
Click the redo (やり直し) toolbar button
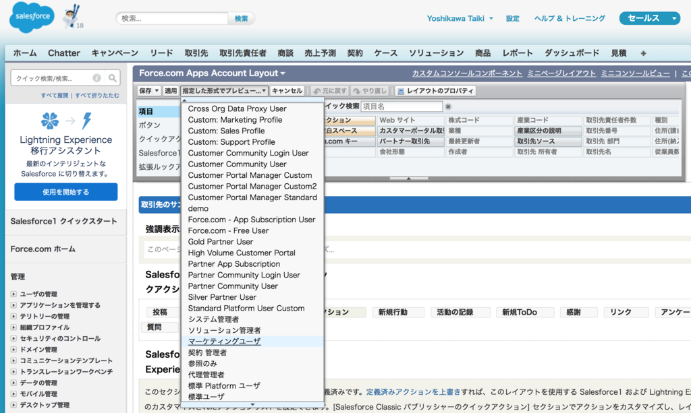tap(370, 91)
